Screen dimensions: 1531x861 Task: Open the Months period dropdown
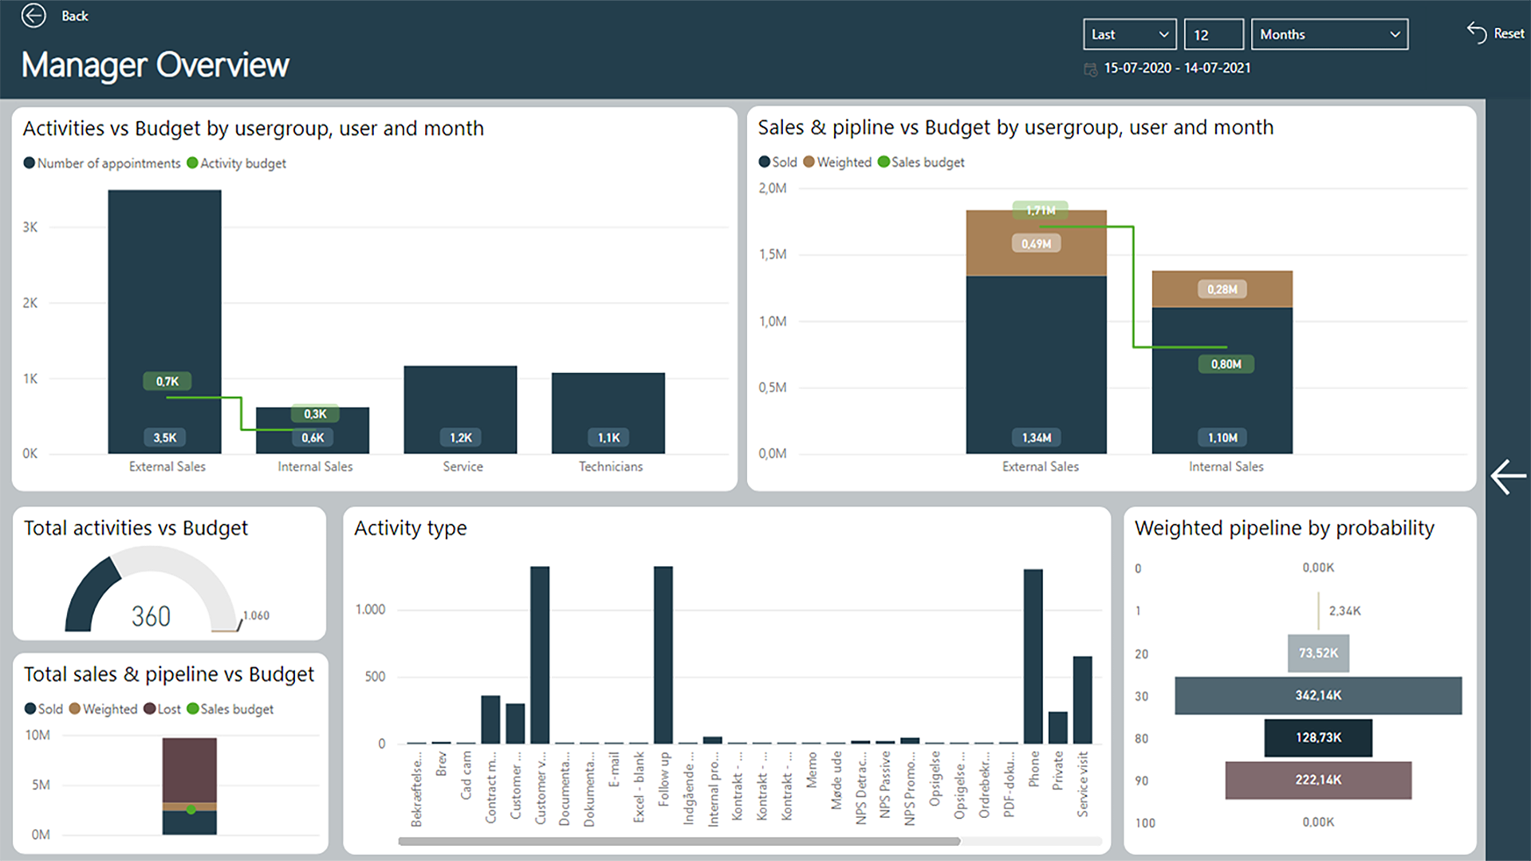pyautogui.click(x=1328, y=34)
